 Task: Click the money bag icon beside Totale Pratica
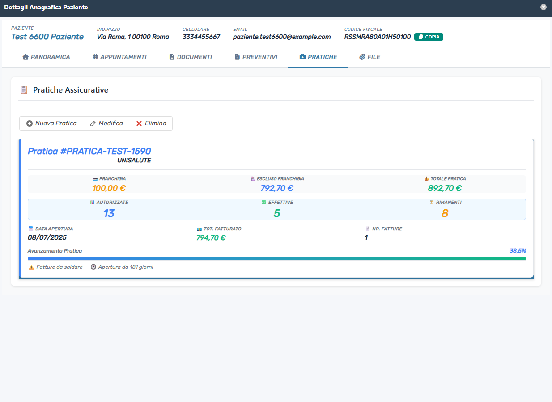(427, 179)
